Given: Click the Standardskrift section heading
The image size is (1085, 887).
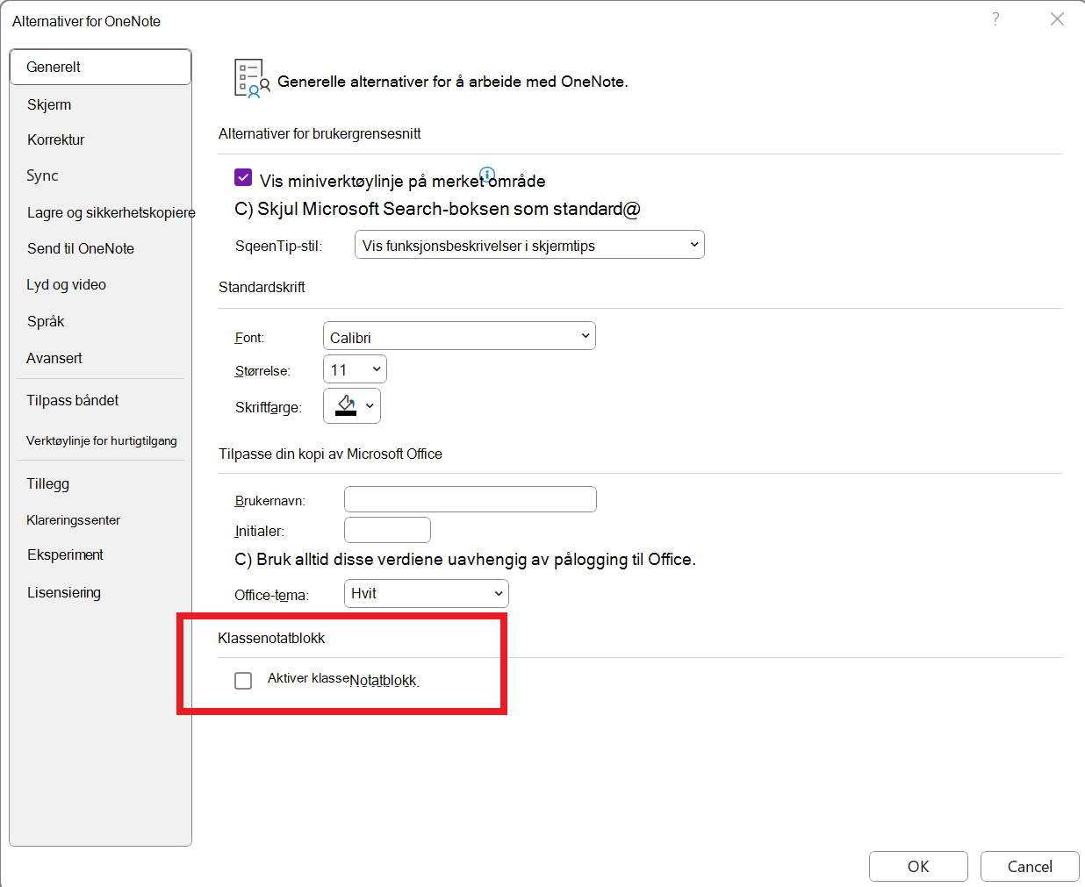Looking at the screenshot, I should point(262,287).
